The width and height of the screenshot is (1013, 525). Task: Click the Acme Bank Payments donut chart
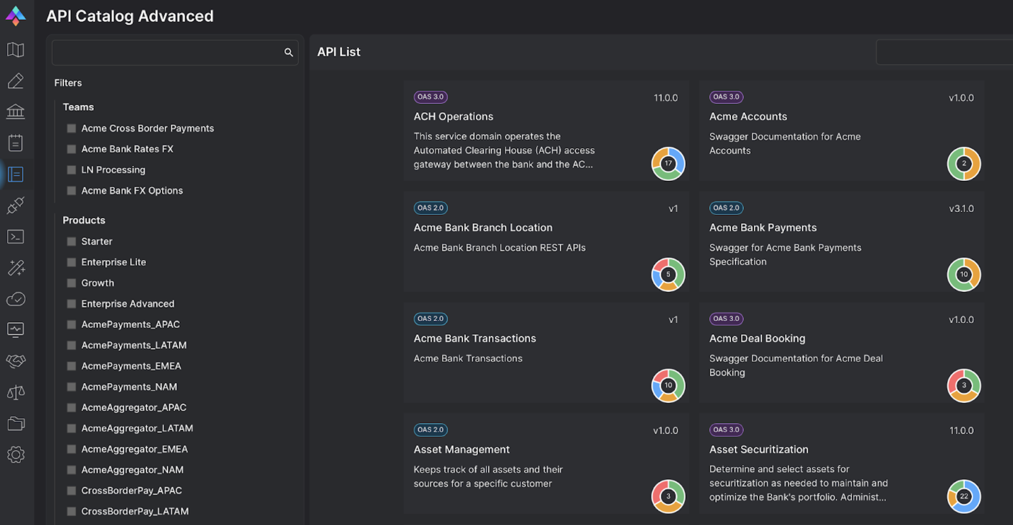point(964,275)
